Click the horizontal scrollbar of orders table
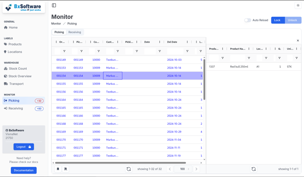The width and height of the screenshot is (304, 177). (120, 163)
